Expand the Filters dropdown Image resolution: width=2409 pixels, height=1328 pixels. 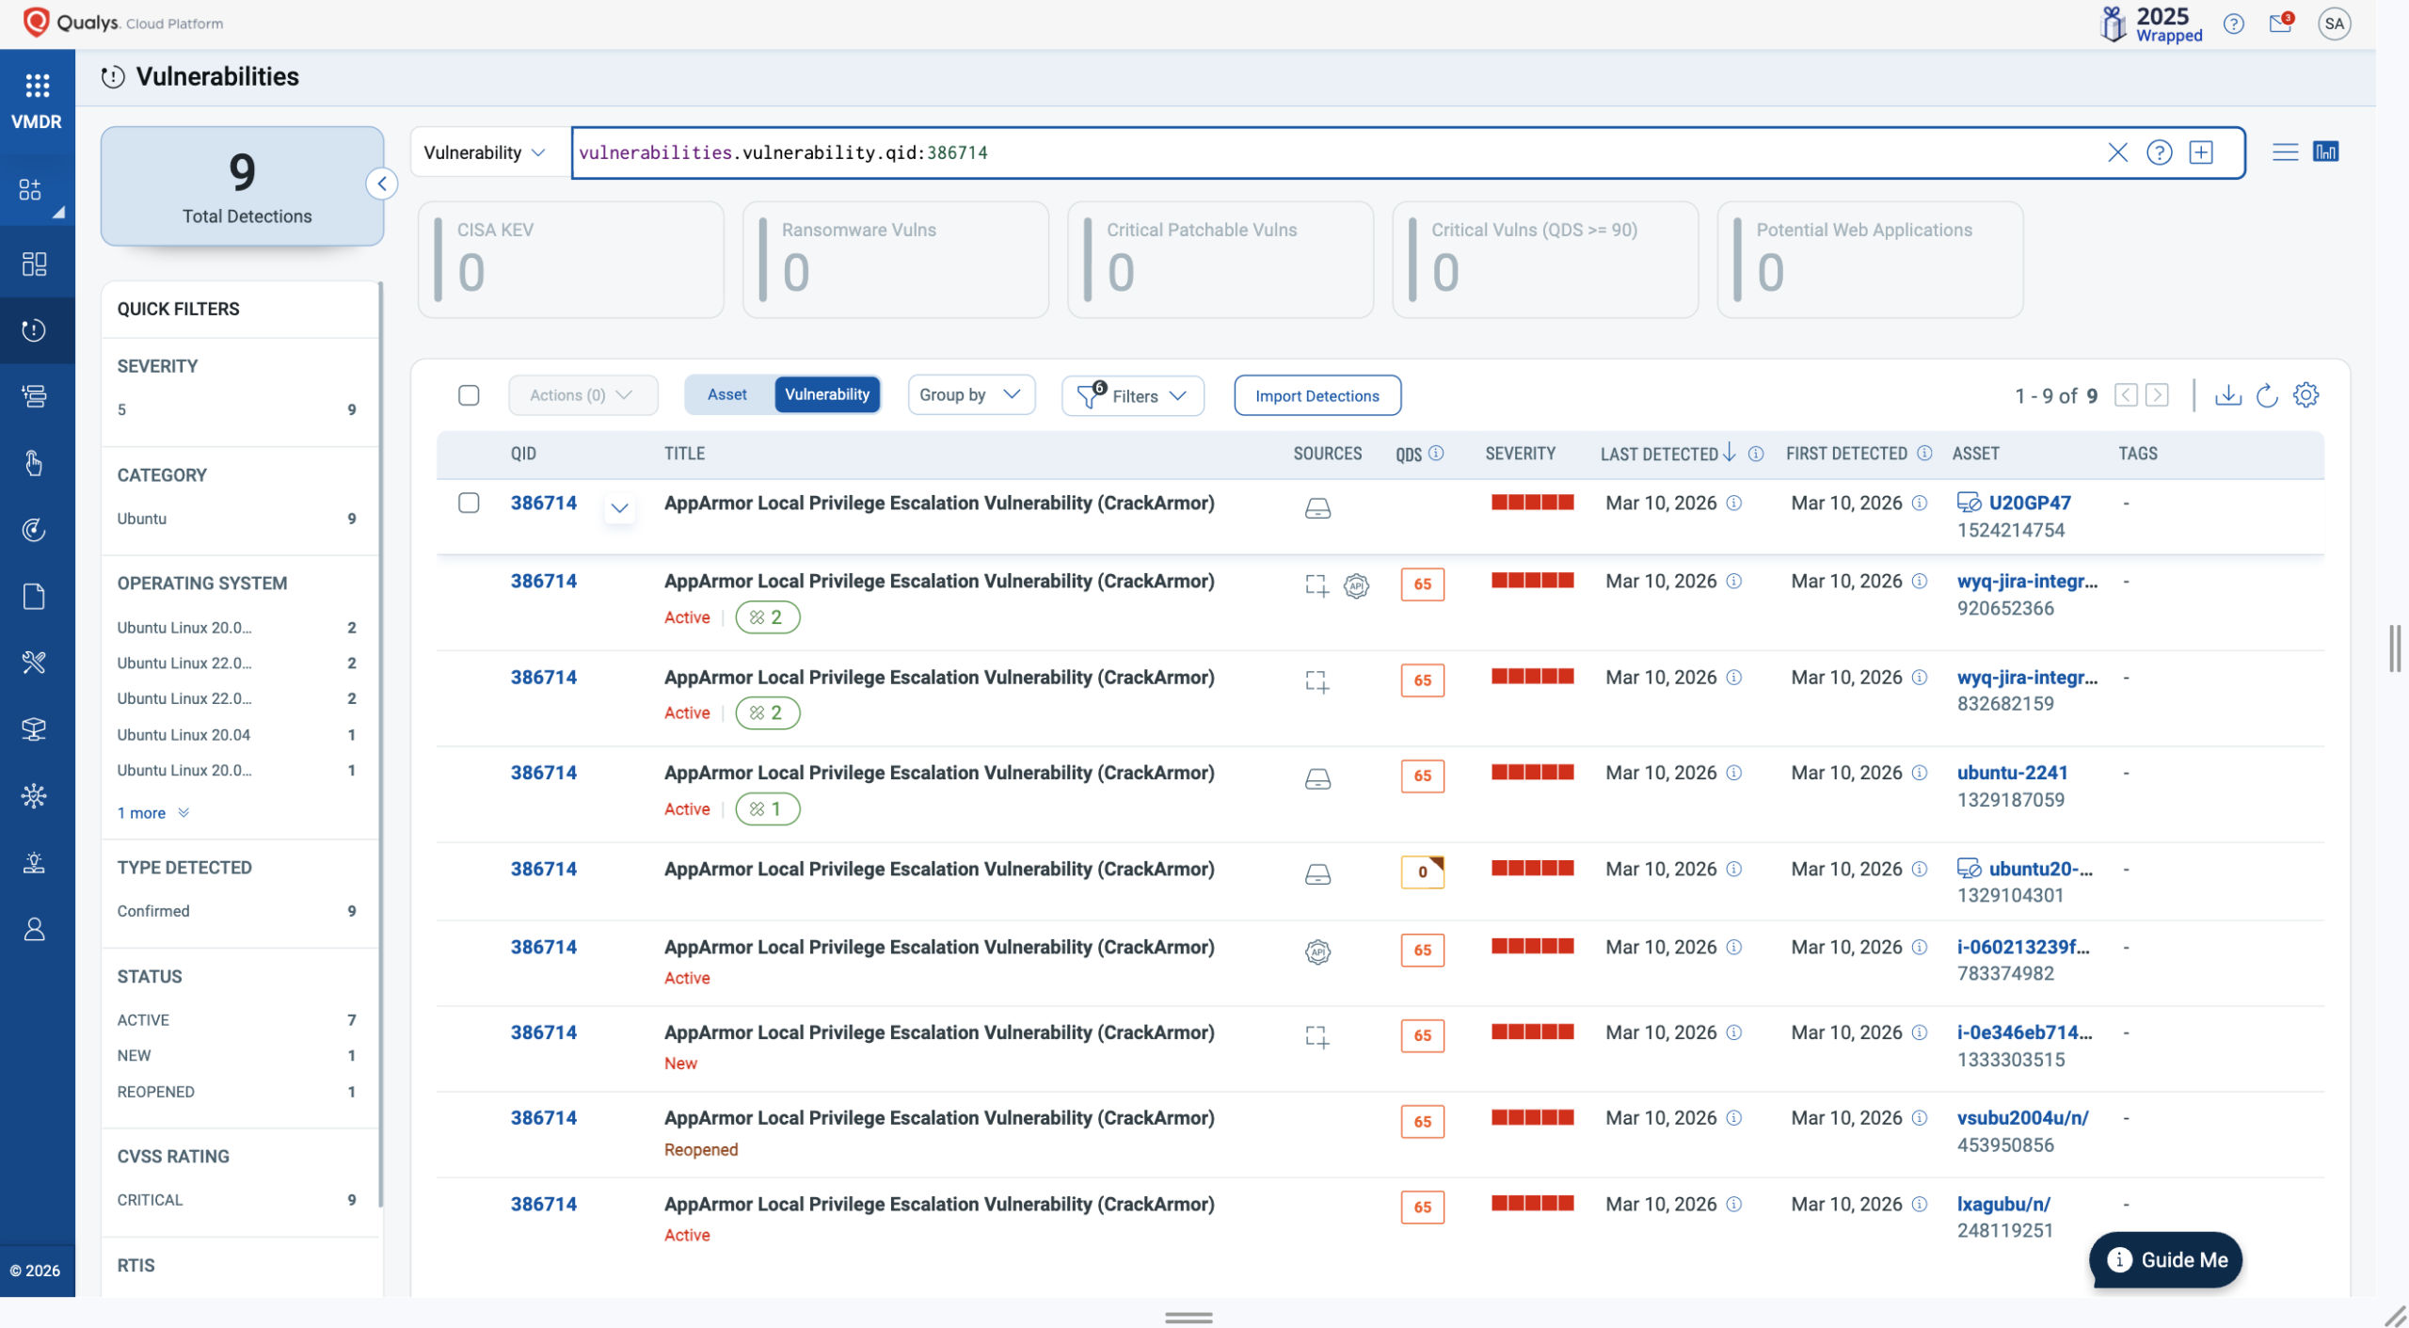1132,396
